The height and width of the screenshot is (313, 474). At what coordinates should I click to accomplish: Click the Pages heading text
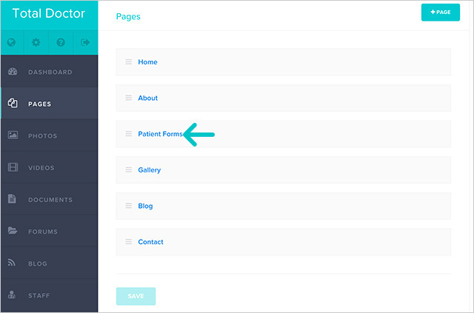click(128, 16)
